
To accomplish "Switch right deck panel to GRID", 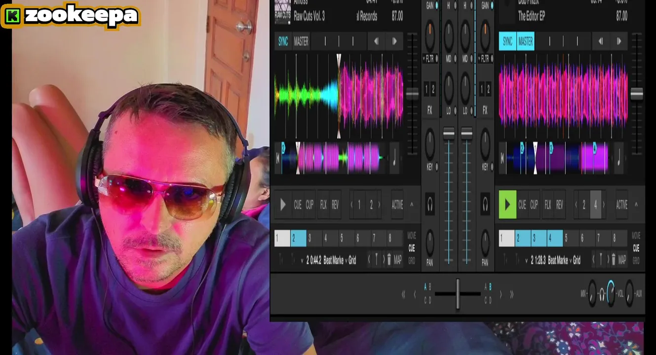I will click(x=636, y=261).
